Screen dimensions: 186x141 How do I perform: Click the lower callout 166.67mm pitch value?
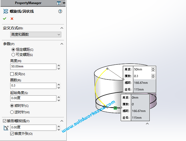[x=139, y=111]
